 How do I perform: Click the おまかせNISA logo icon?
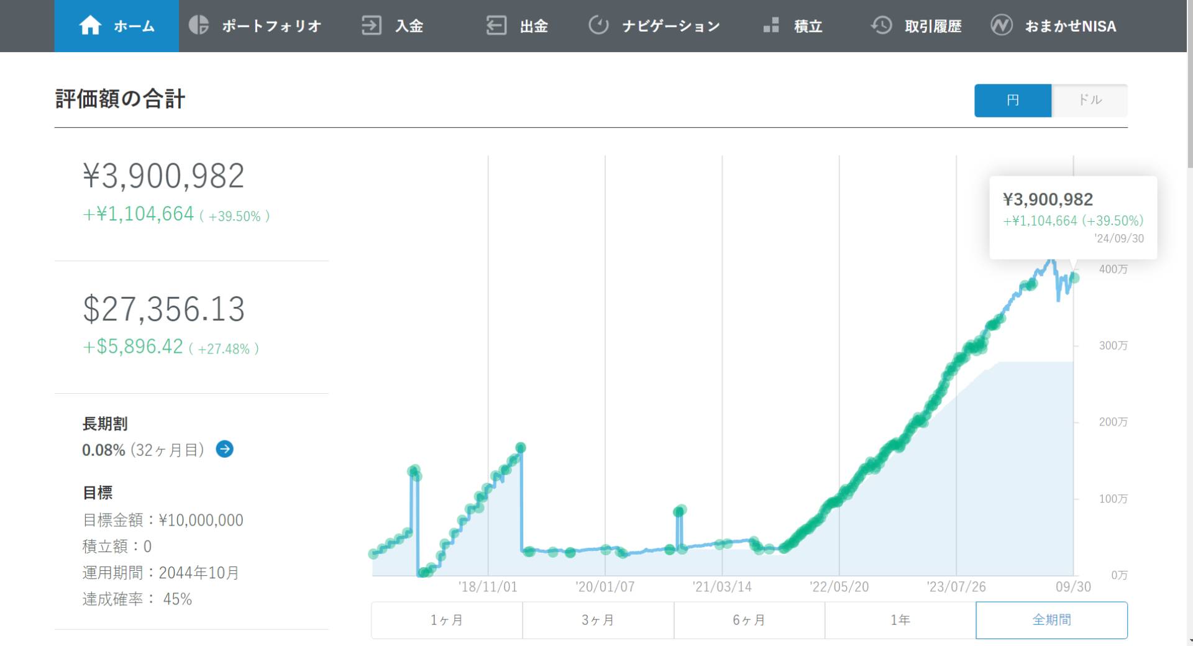click(1002, 25)
